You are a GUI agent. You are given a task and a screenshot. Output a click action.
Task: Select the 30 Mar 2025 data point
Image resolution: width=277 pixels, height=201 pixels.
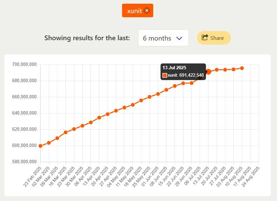click(x=82, y=126)
